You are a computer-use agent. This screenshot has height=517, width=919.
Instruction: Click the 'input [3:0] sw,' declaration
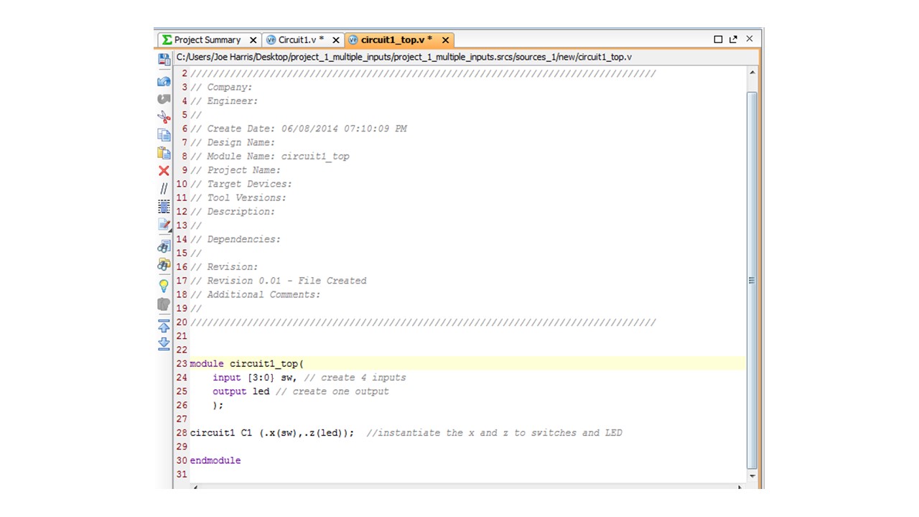tap(255, 378)
